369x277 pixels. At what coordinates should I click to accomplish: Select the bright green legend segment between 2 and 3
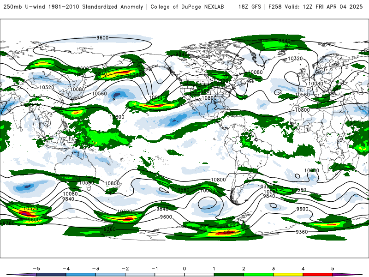[x=259, y=275]
